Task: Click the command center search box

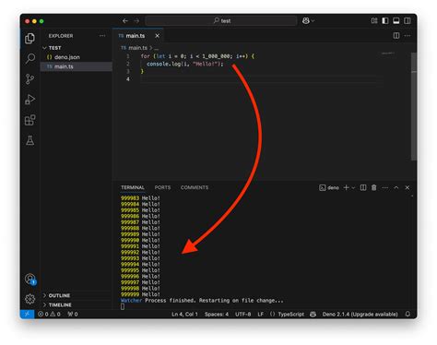Action: click(221, 21)
